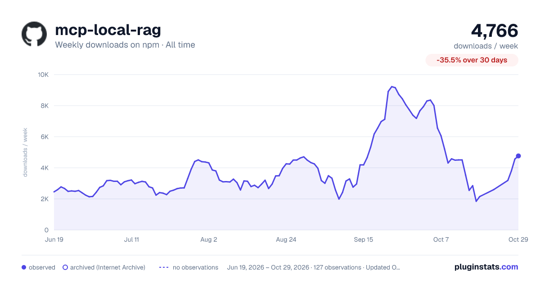Click the GitHub logo avatar
Viewport: 540px width, 283px height.
pos(34,34)
